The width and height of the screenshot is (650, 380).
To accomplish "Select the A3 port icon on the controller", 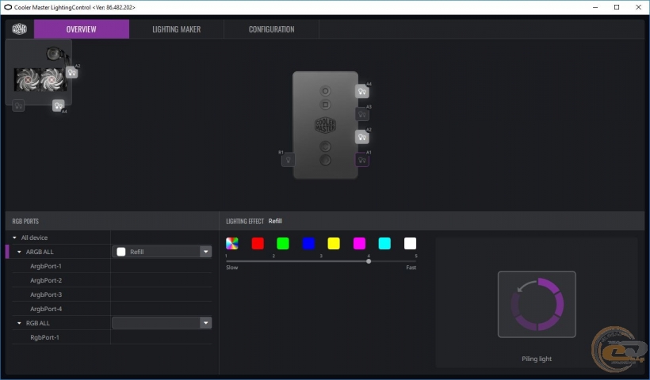I will (362, 114).
